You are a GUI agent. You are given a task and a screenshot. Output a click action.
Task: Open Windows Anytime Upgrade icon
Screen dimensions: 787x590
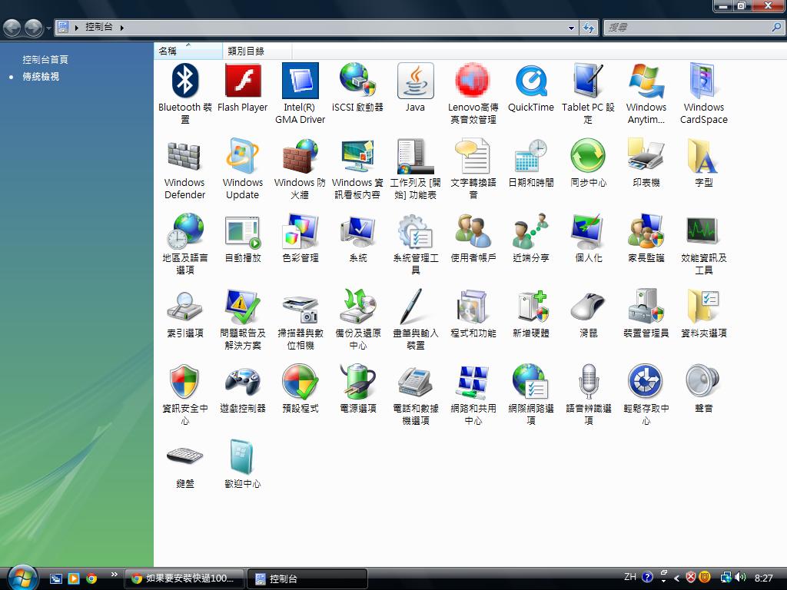pyautogui.click(x=646, y=94)
